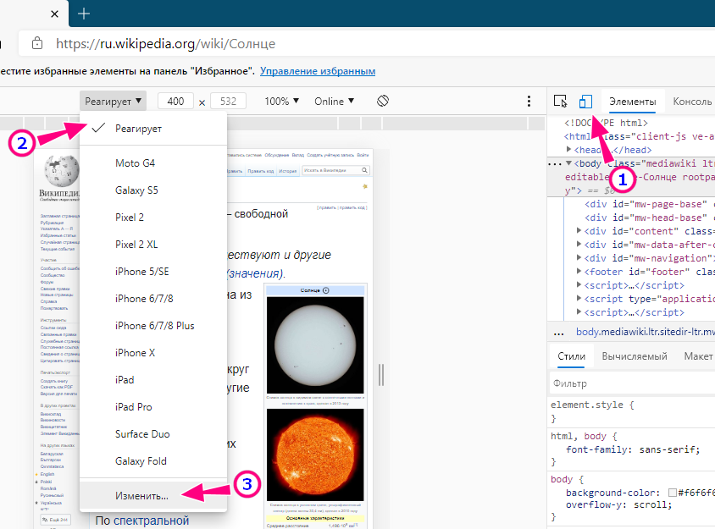Open a new browser tab with plus
Viewport: 715px width, 529px height.
pyautogui.click(x=84, y=14)
